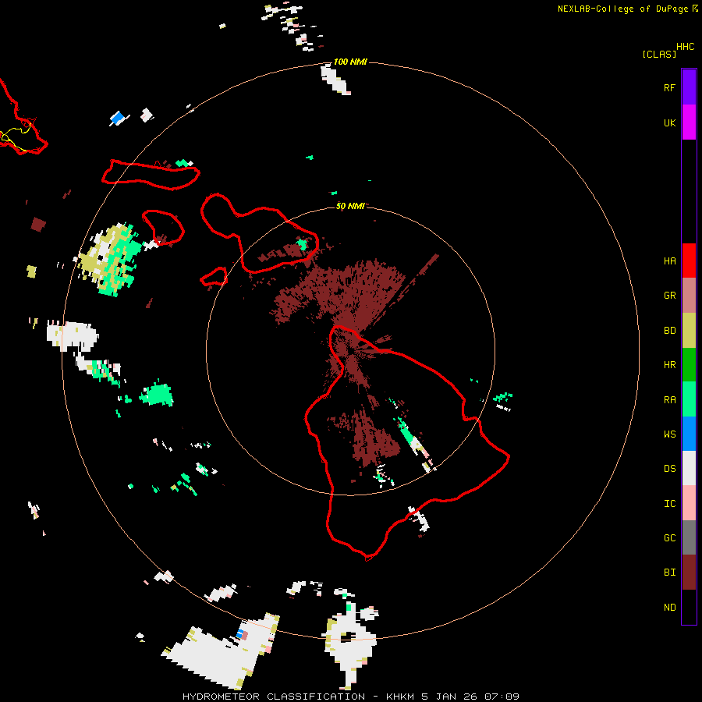The width and height of the screenshot is (702, 702).
Task: Click the 50 NMI range ring label
Action: (x=350, y=206)
